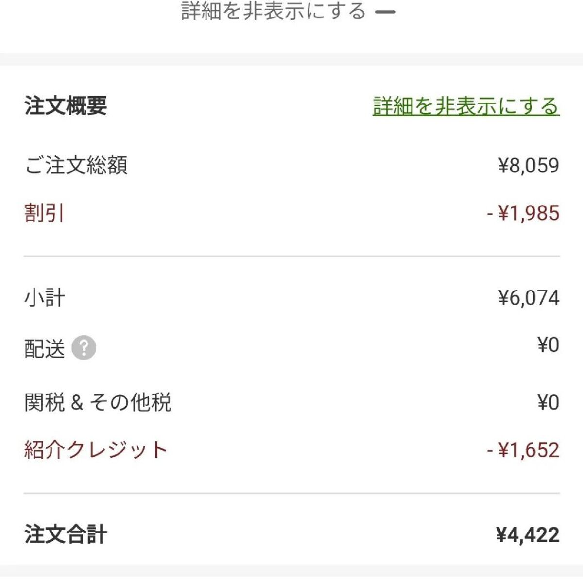This screenshot has width=583, height=583.
Task: Click the red 割引 label
Action: (x=44, y=213)
